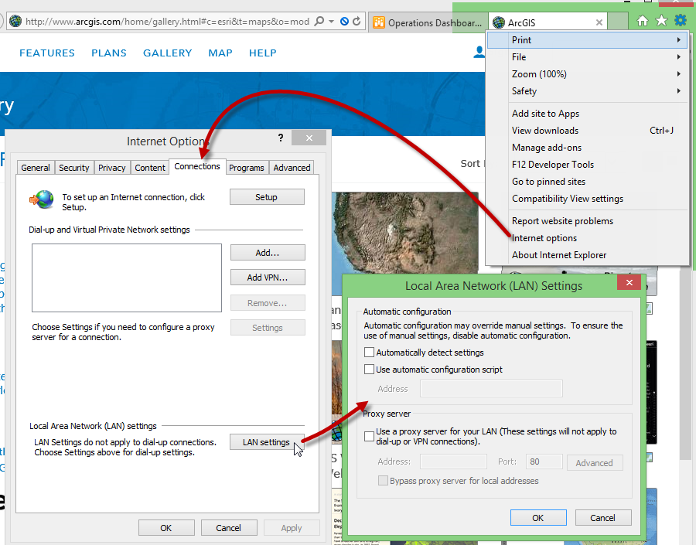Expand the File submenu
The image size is (696, 545).
pos(679,56)
